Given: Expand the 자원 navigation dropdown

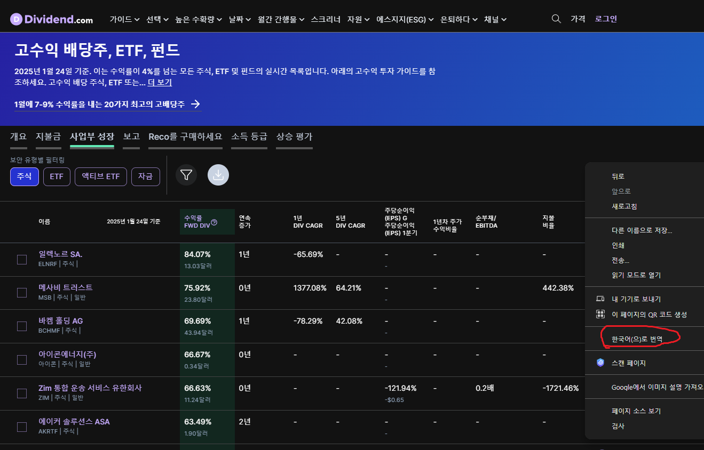Looking at the screenshot, I should click(358, 19).
